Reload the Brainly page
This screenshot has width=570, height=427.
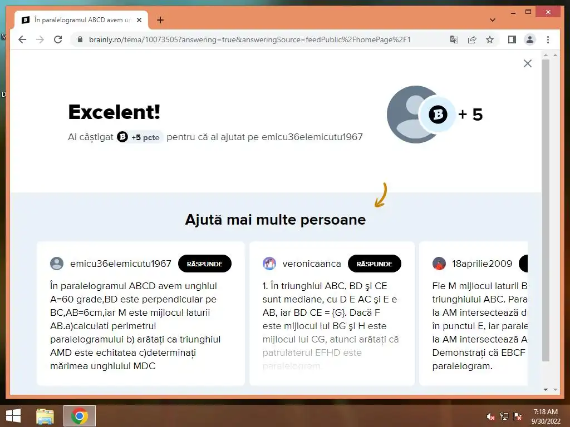pos(58,39)
